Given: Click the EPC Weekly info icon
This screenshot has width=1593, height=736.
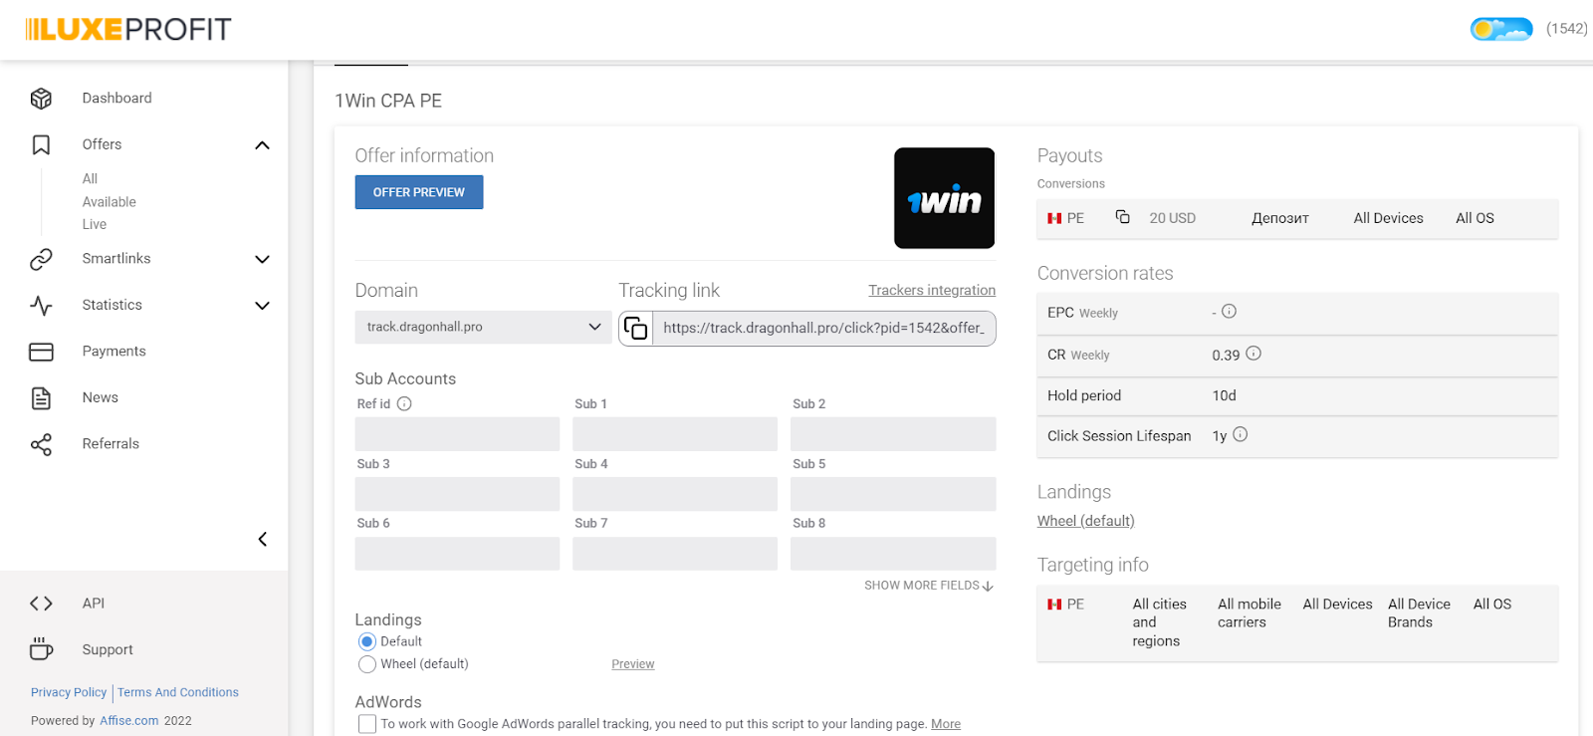Looking at the screenshot, I should point(1230,312).
